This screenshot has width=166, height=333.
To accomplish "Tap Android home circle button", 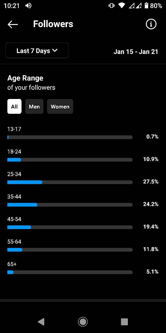I will click(83, 322).
